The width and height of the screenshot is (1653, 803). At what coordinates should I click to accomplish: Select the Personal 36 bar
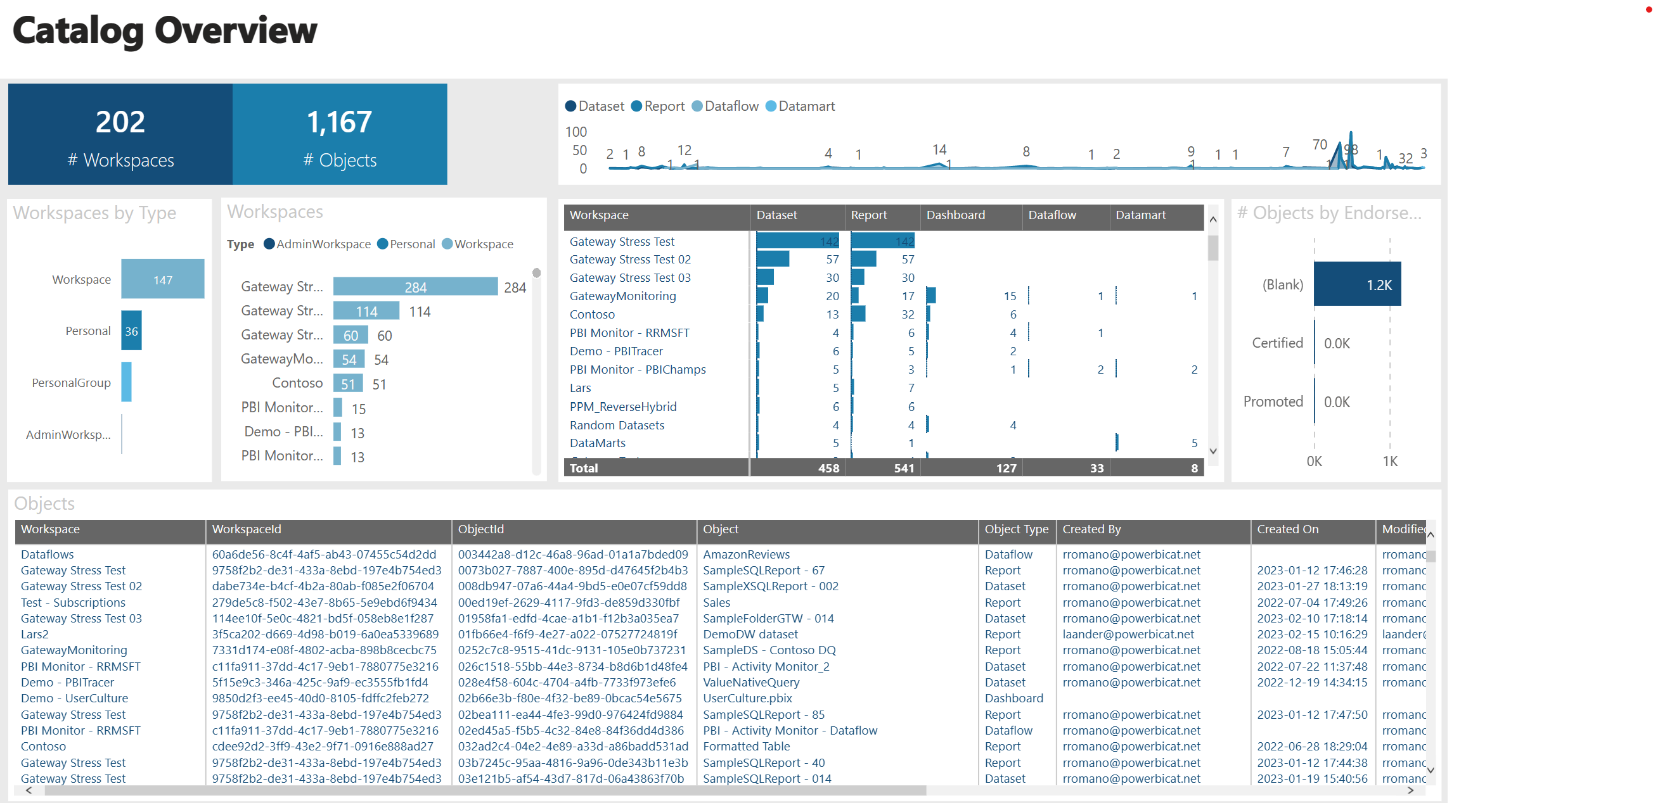tap(132, 331)
